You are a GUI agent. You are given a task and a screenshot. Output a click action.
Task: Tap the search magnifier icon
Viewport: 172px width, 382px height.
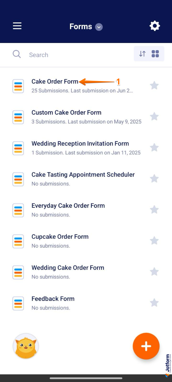tap(17, 54)
